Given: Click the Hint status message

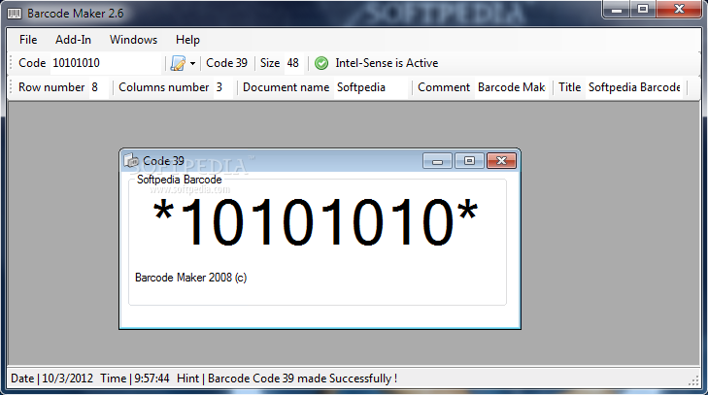Looking at the screenshot, I should (287, 379).
